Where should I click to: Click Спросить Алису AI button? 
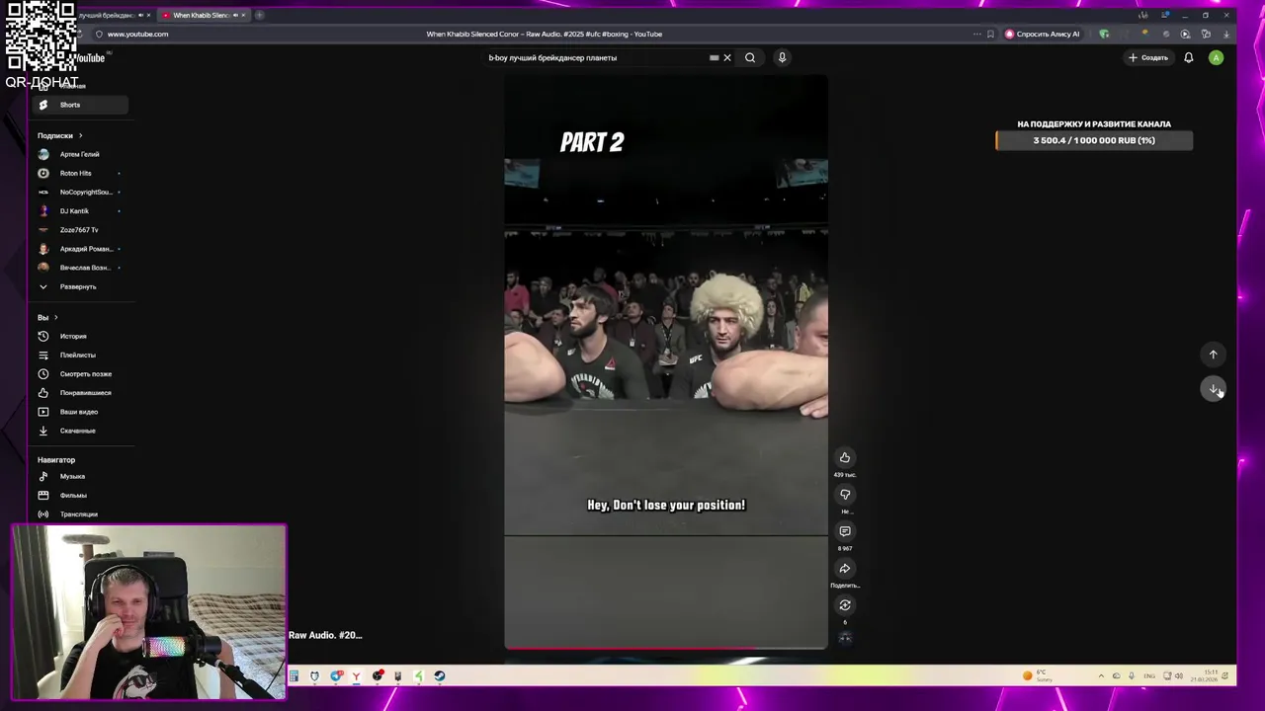(1042, 34)
